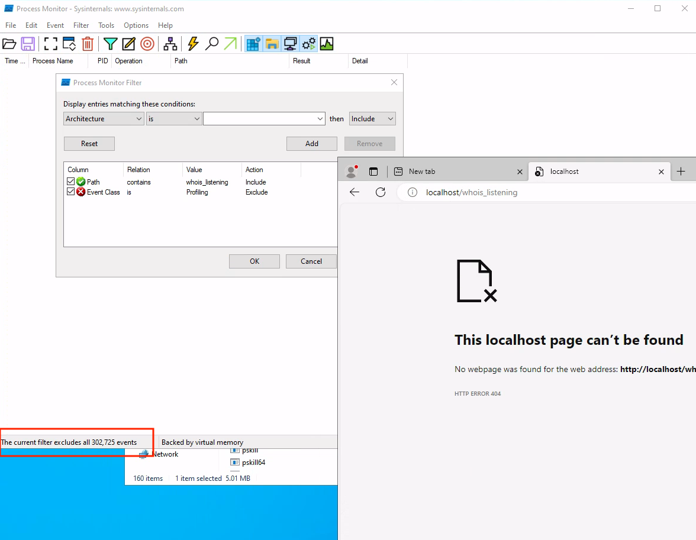Select the Highlight tool icon
This screenshot has width=696, height=540.
[x=128, y=43]
